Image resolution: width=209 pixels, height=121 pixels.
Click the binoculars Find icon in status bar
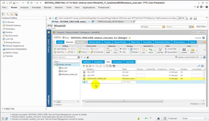tap(158, 118)
